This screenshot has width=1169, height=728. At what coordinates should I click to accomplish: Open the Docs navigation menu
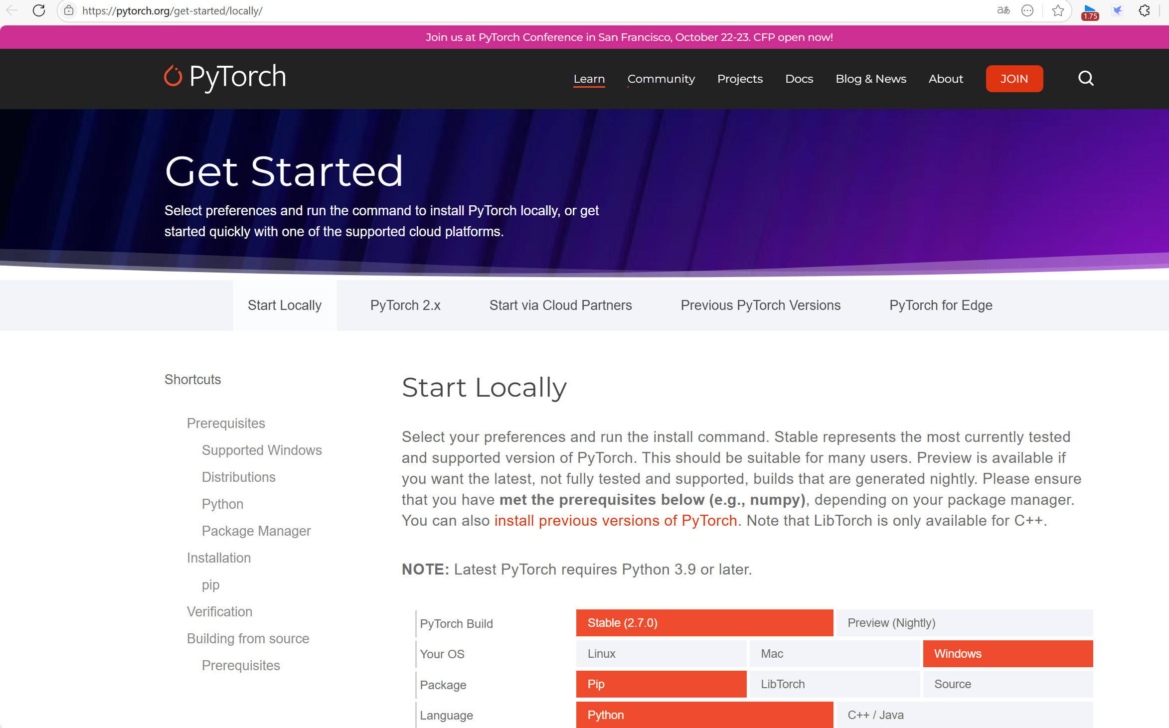pyautogui.click(x=799, y=79)
